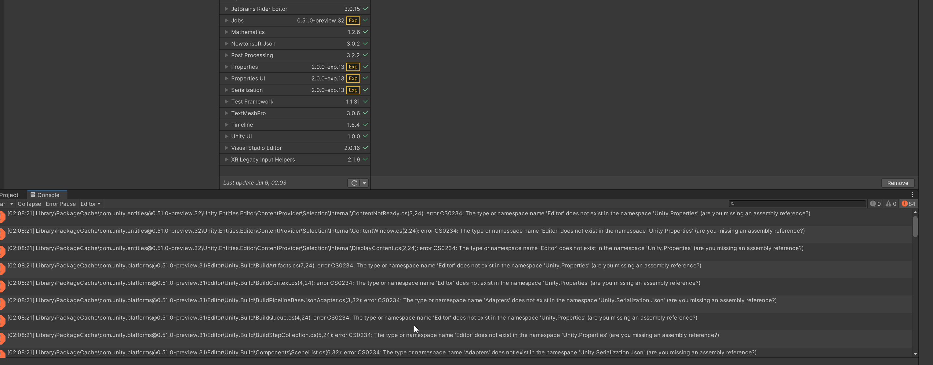Click the Exp badge beside Jobs package
This screenshot has height=365, width=933.
pos(353,21)
